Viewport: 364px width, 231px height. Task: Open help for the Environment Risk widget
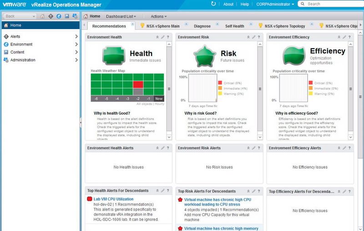click(x=259, y=37)
